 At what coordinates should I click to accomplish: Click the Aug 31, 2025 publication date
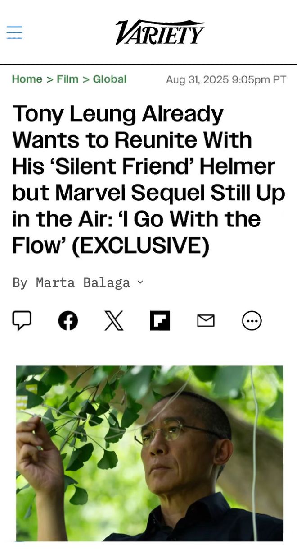pyautogui.click(x=197, y=79)
